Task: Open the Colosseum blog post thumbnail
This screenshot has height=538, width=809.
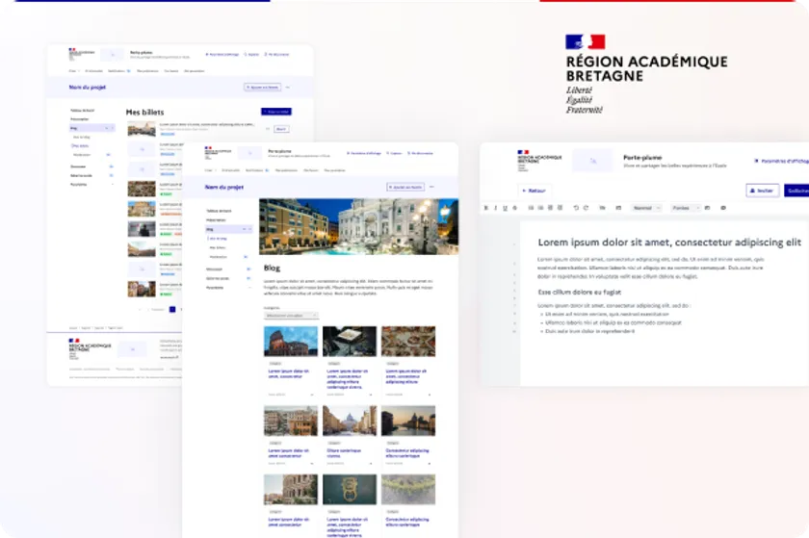Action: pos(291,341)
